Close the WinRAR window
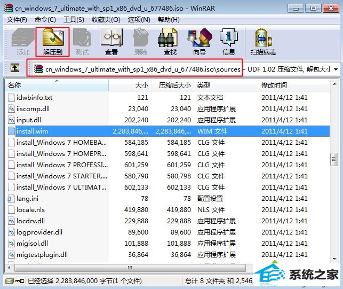Image resolution: width=343 pixels, height=289 pixels. pos(331,9)
